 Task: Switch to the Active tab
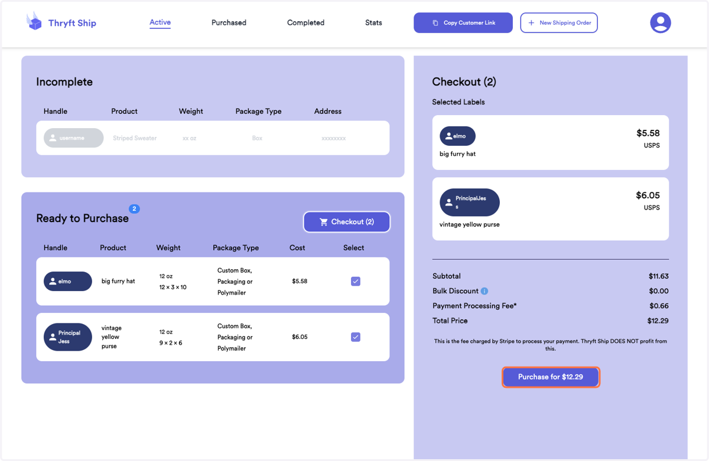pos(160,22)
